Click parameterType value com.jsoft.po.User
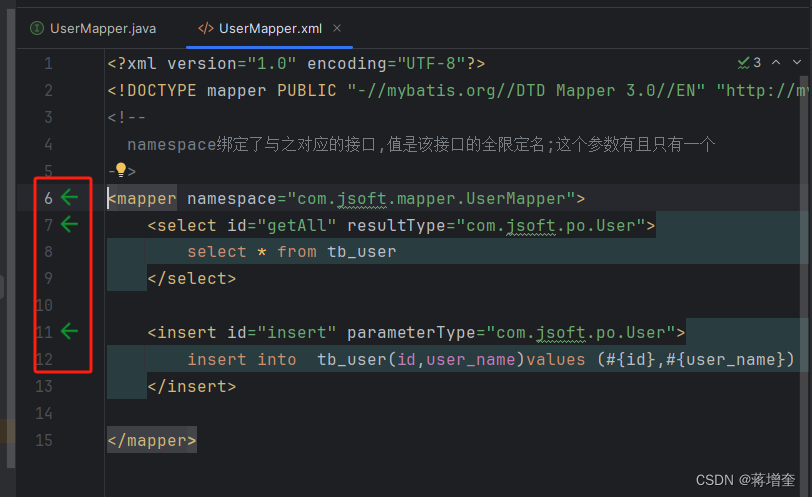Screen dimensions: 812x497 [x=581, y=333]
